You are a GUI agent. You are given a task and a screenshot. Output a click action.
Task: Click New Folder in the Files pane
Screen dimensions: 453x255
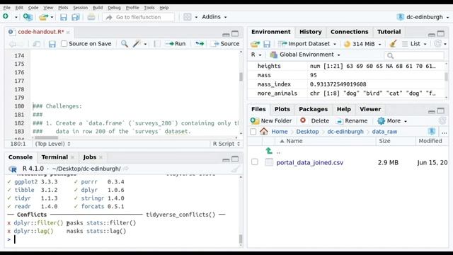271,121
